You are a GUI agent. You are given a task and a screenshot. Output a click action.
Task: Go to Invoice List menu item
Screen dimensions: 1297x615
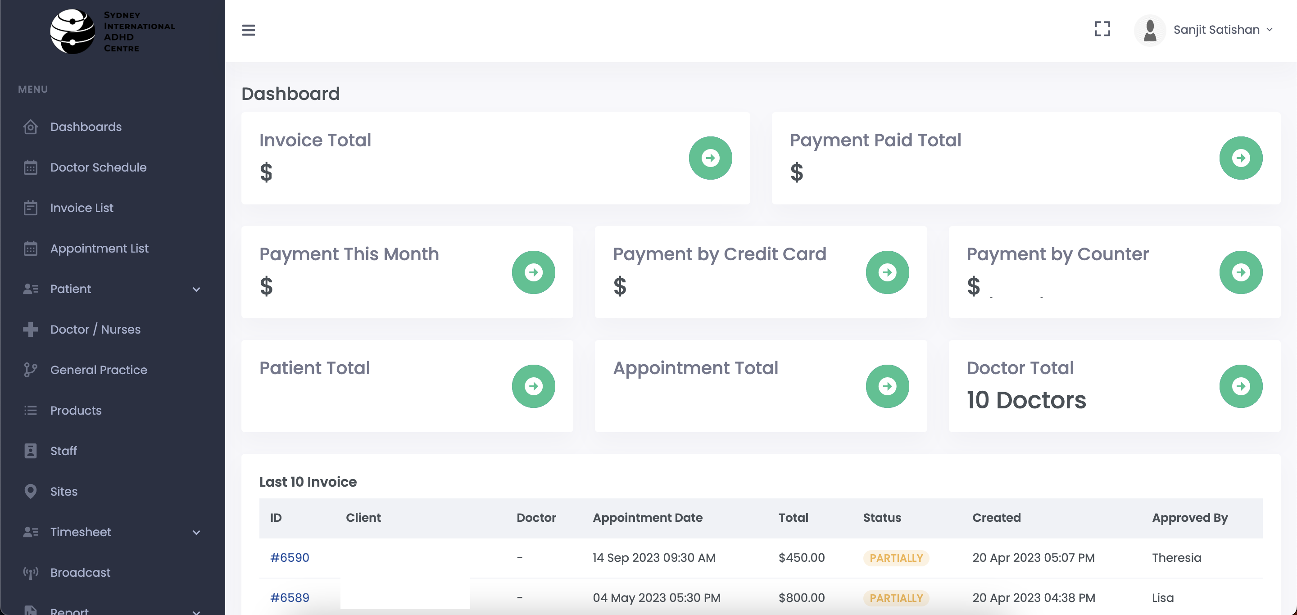(82, 208)
